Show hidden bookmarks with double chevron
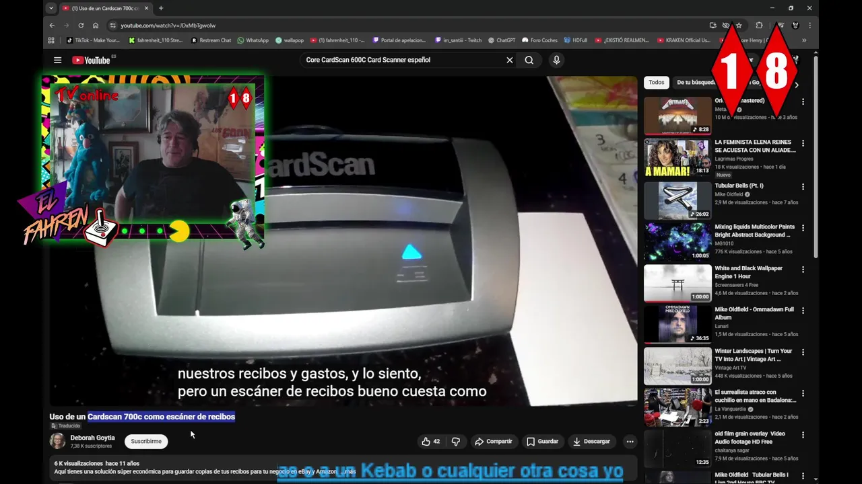The width and height of the screenshot is (862, 484). (x=803, y=40)
